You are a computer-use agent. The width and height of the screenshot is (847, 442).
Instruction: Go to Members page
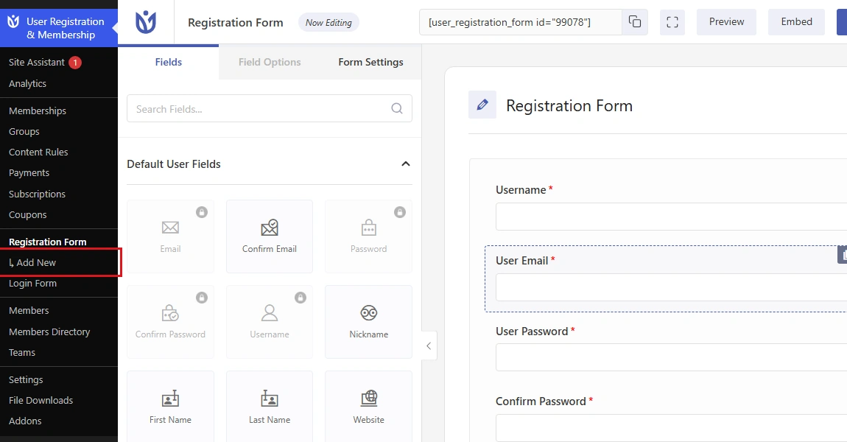29,311
